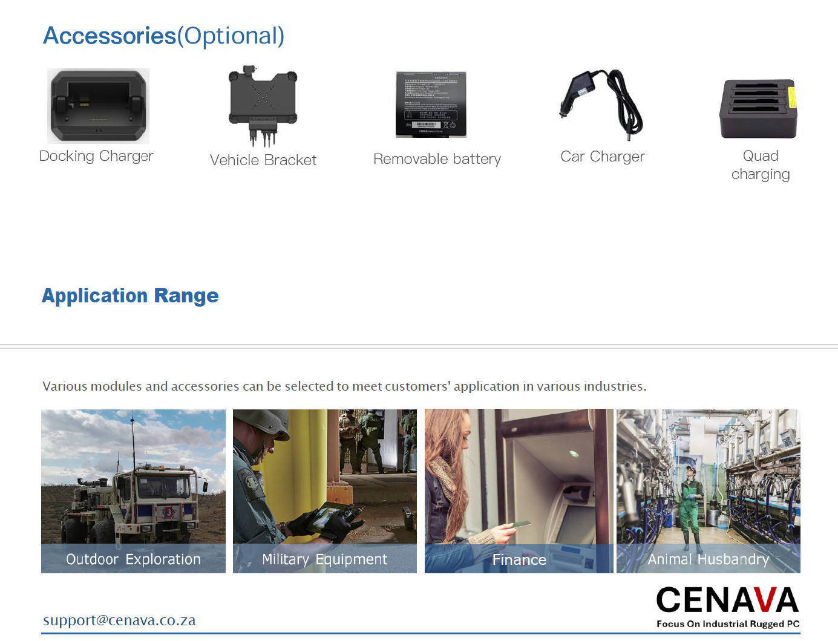838x641 pixels.
Task: Open the Military Equipment photo
Action: (x=325, y=491)
